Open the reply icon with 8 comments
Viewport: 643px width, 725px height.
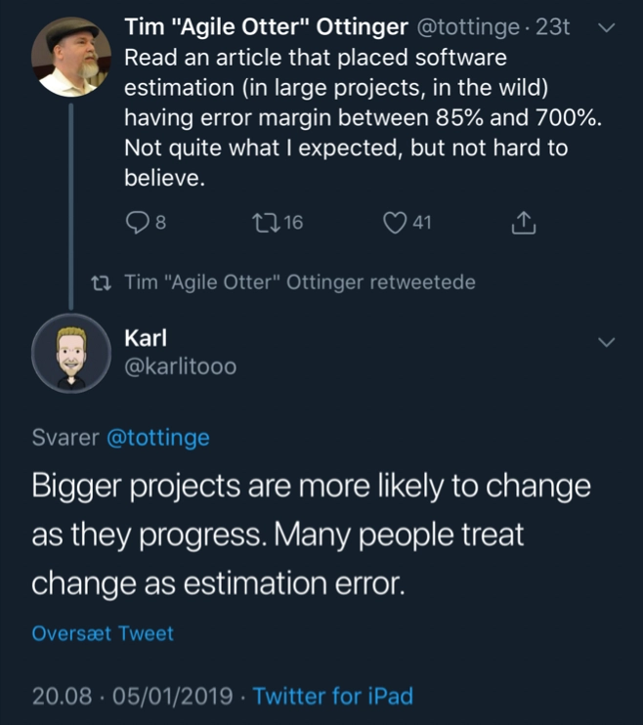tap(137, 223)
